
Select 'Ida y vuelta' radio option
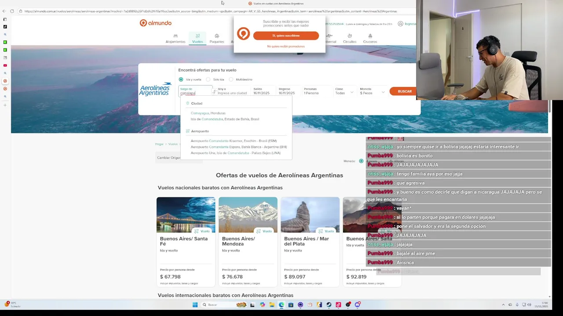coord(181,79)
